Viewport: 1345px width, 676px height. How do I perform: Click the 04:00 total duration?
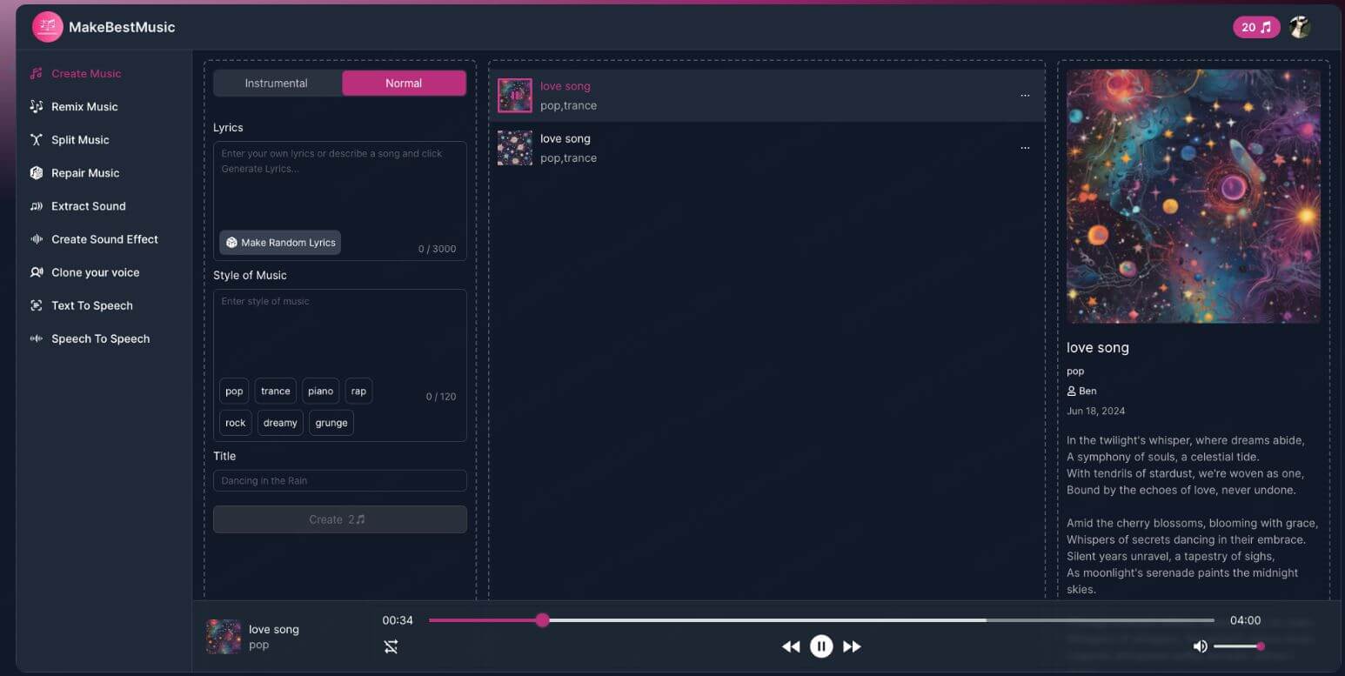(x=1245, y=620)
